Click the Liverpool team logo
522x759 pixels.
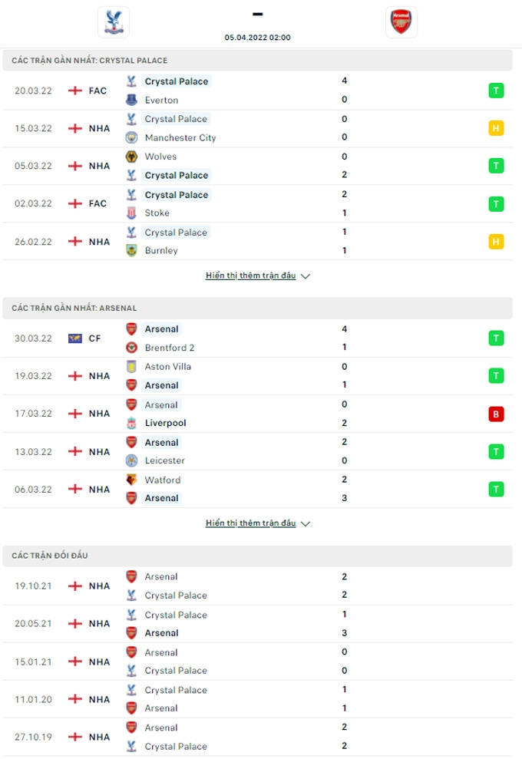[130, 423]
